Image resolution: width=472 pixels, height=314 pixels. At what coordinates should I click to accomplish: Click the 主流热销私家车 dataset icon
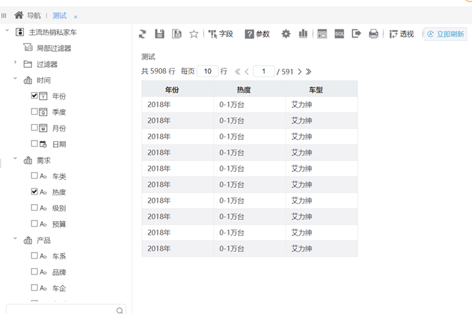20,32
